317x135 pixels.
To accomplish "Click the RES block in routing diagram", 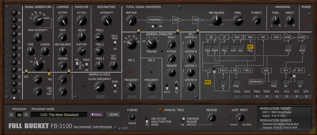I will point(250,37).
